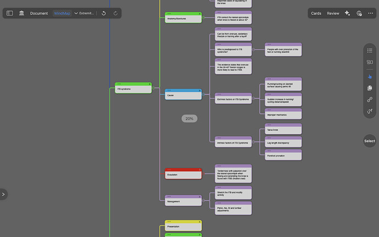Open the Review view

coord(333,13)
